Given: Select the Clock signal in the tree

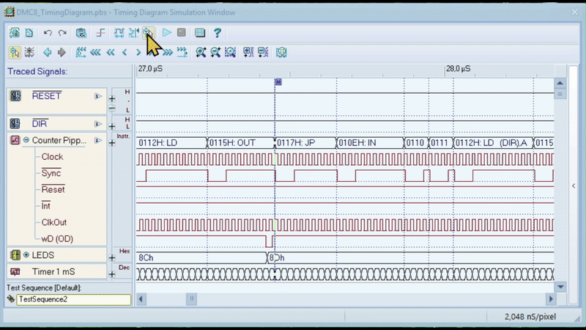Looking at the screenshot, I should click(x=52, y=157).
